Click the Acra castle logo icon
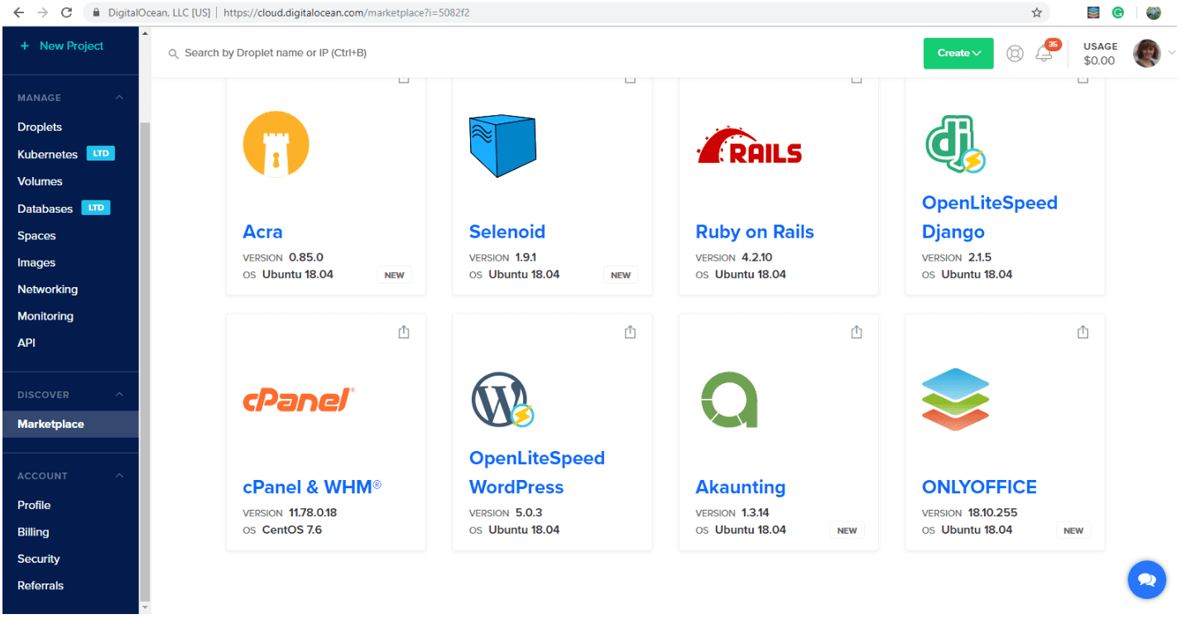 276,145
